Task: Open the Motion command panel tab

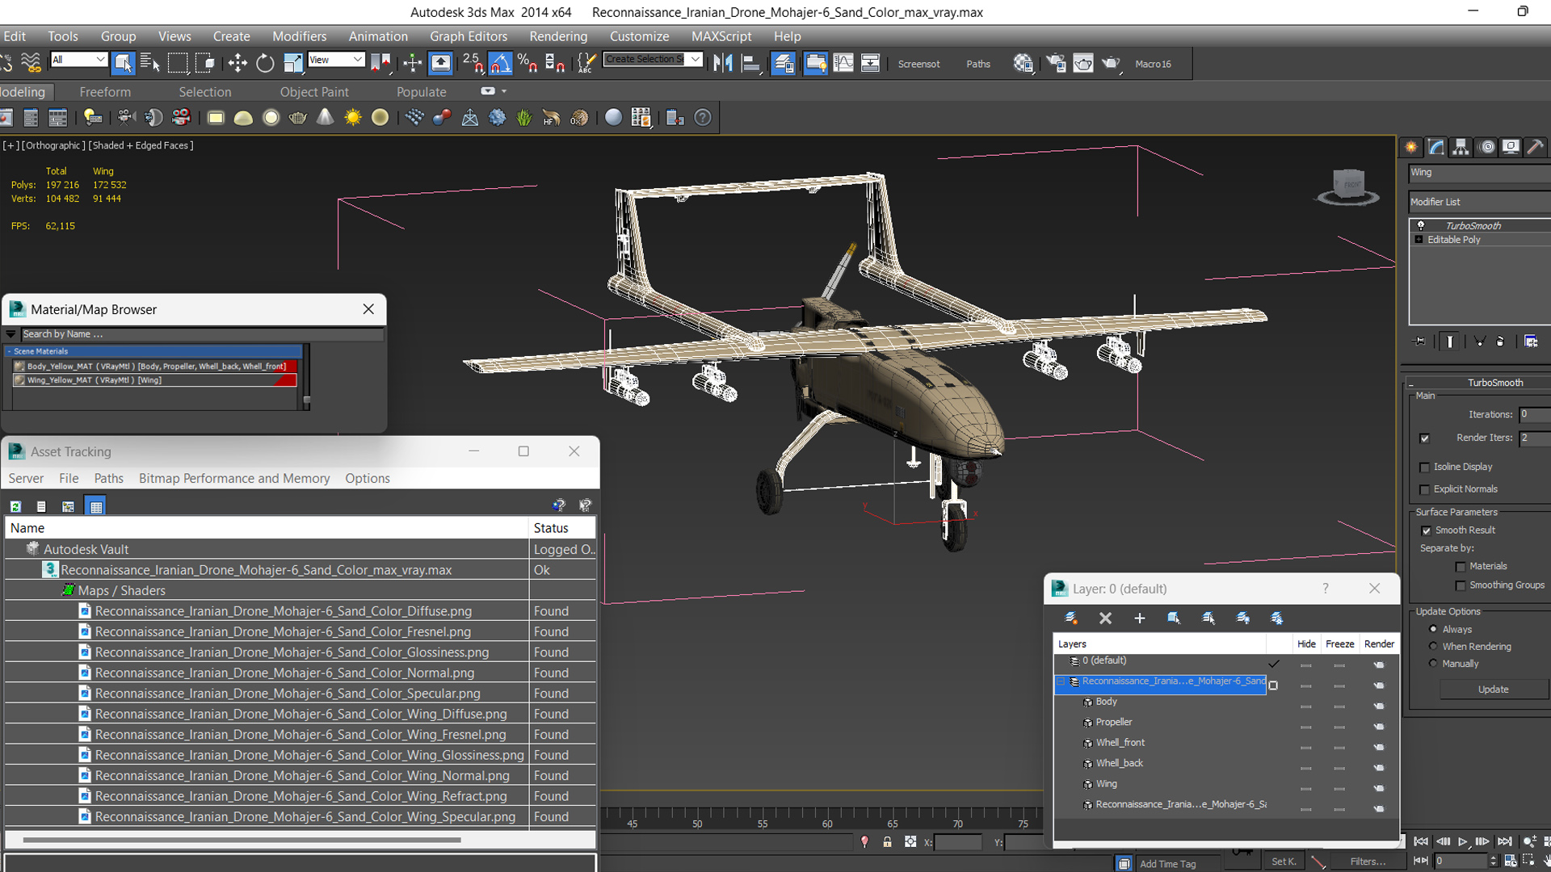Action: 1486,147
